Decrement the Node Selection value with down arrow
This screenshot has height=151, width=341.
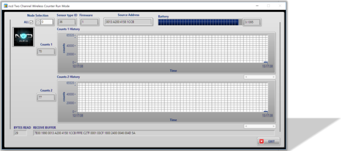(x=38, y=24)
